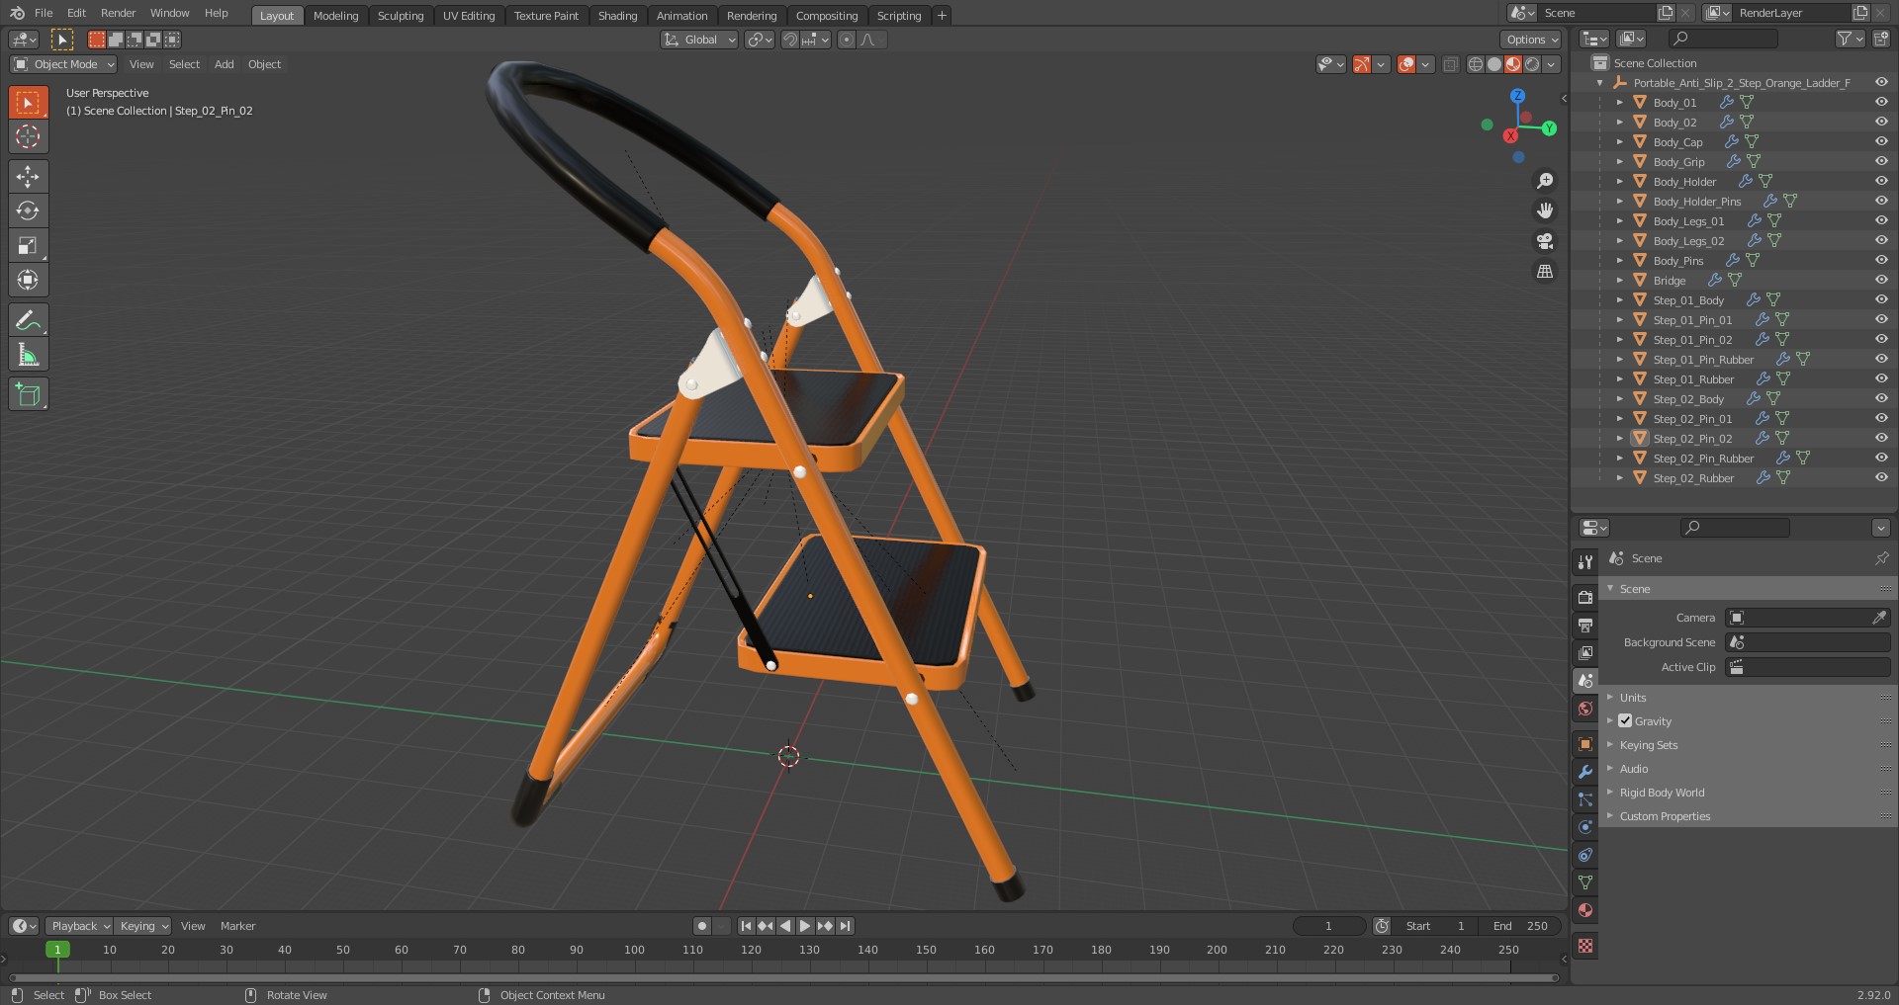Screen dimensions: 1899x1005
Task: Open the Options dropdown
Action: [x=1531, y=40]
